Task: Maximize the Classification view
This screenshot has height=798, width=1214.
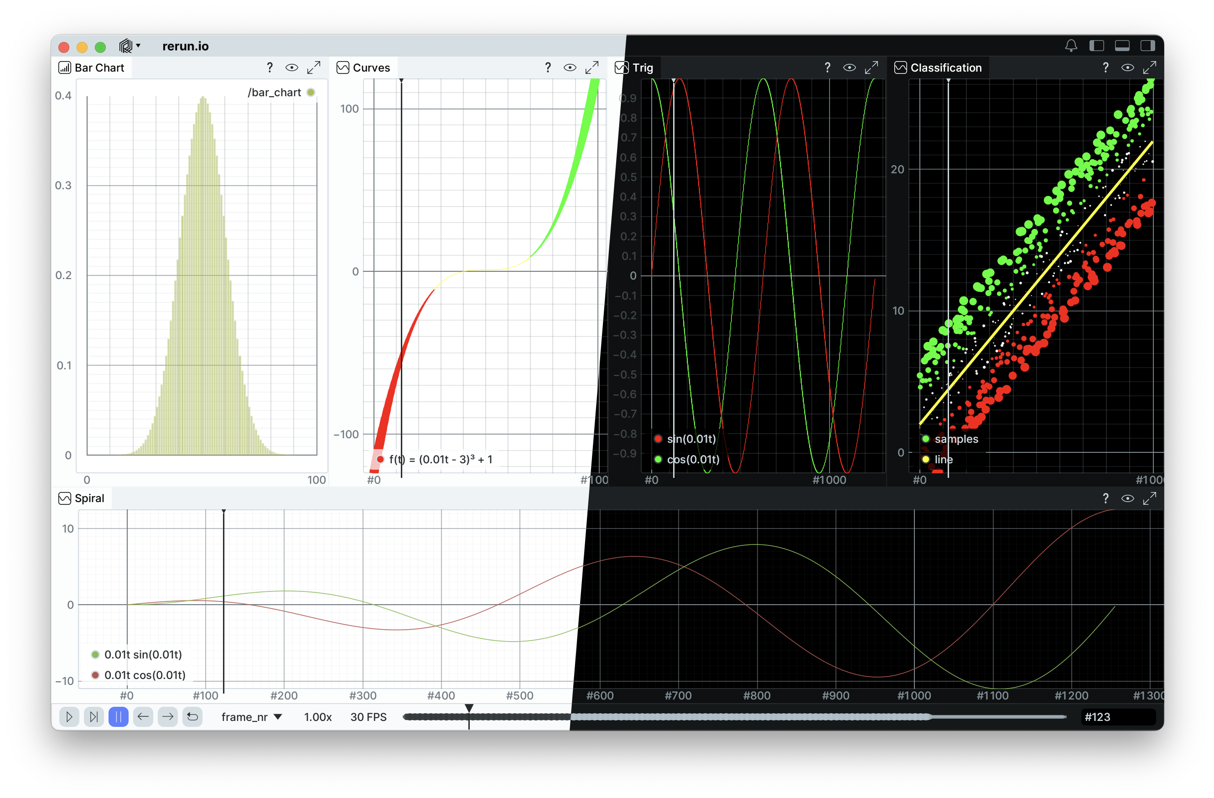Action: (1149, 67)
